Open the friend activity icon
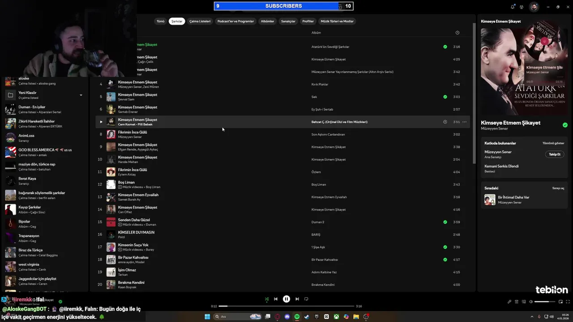 click(522, 7)
